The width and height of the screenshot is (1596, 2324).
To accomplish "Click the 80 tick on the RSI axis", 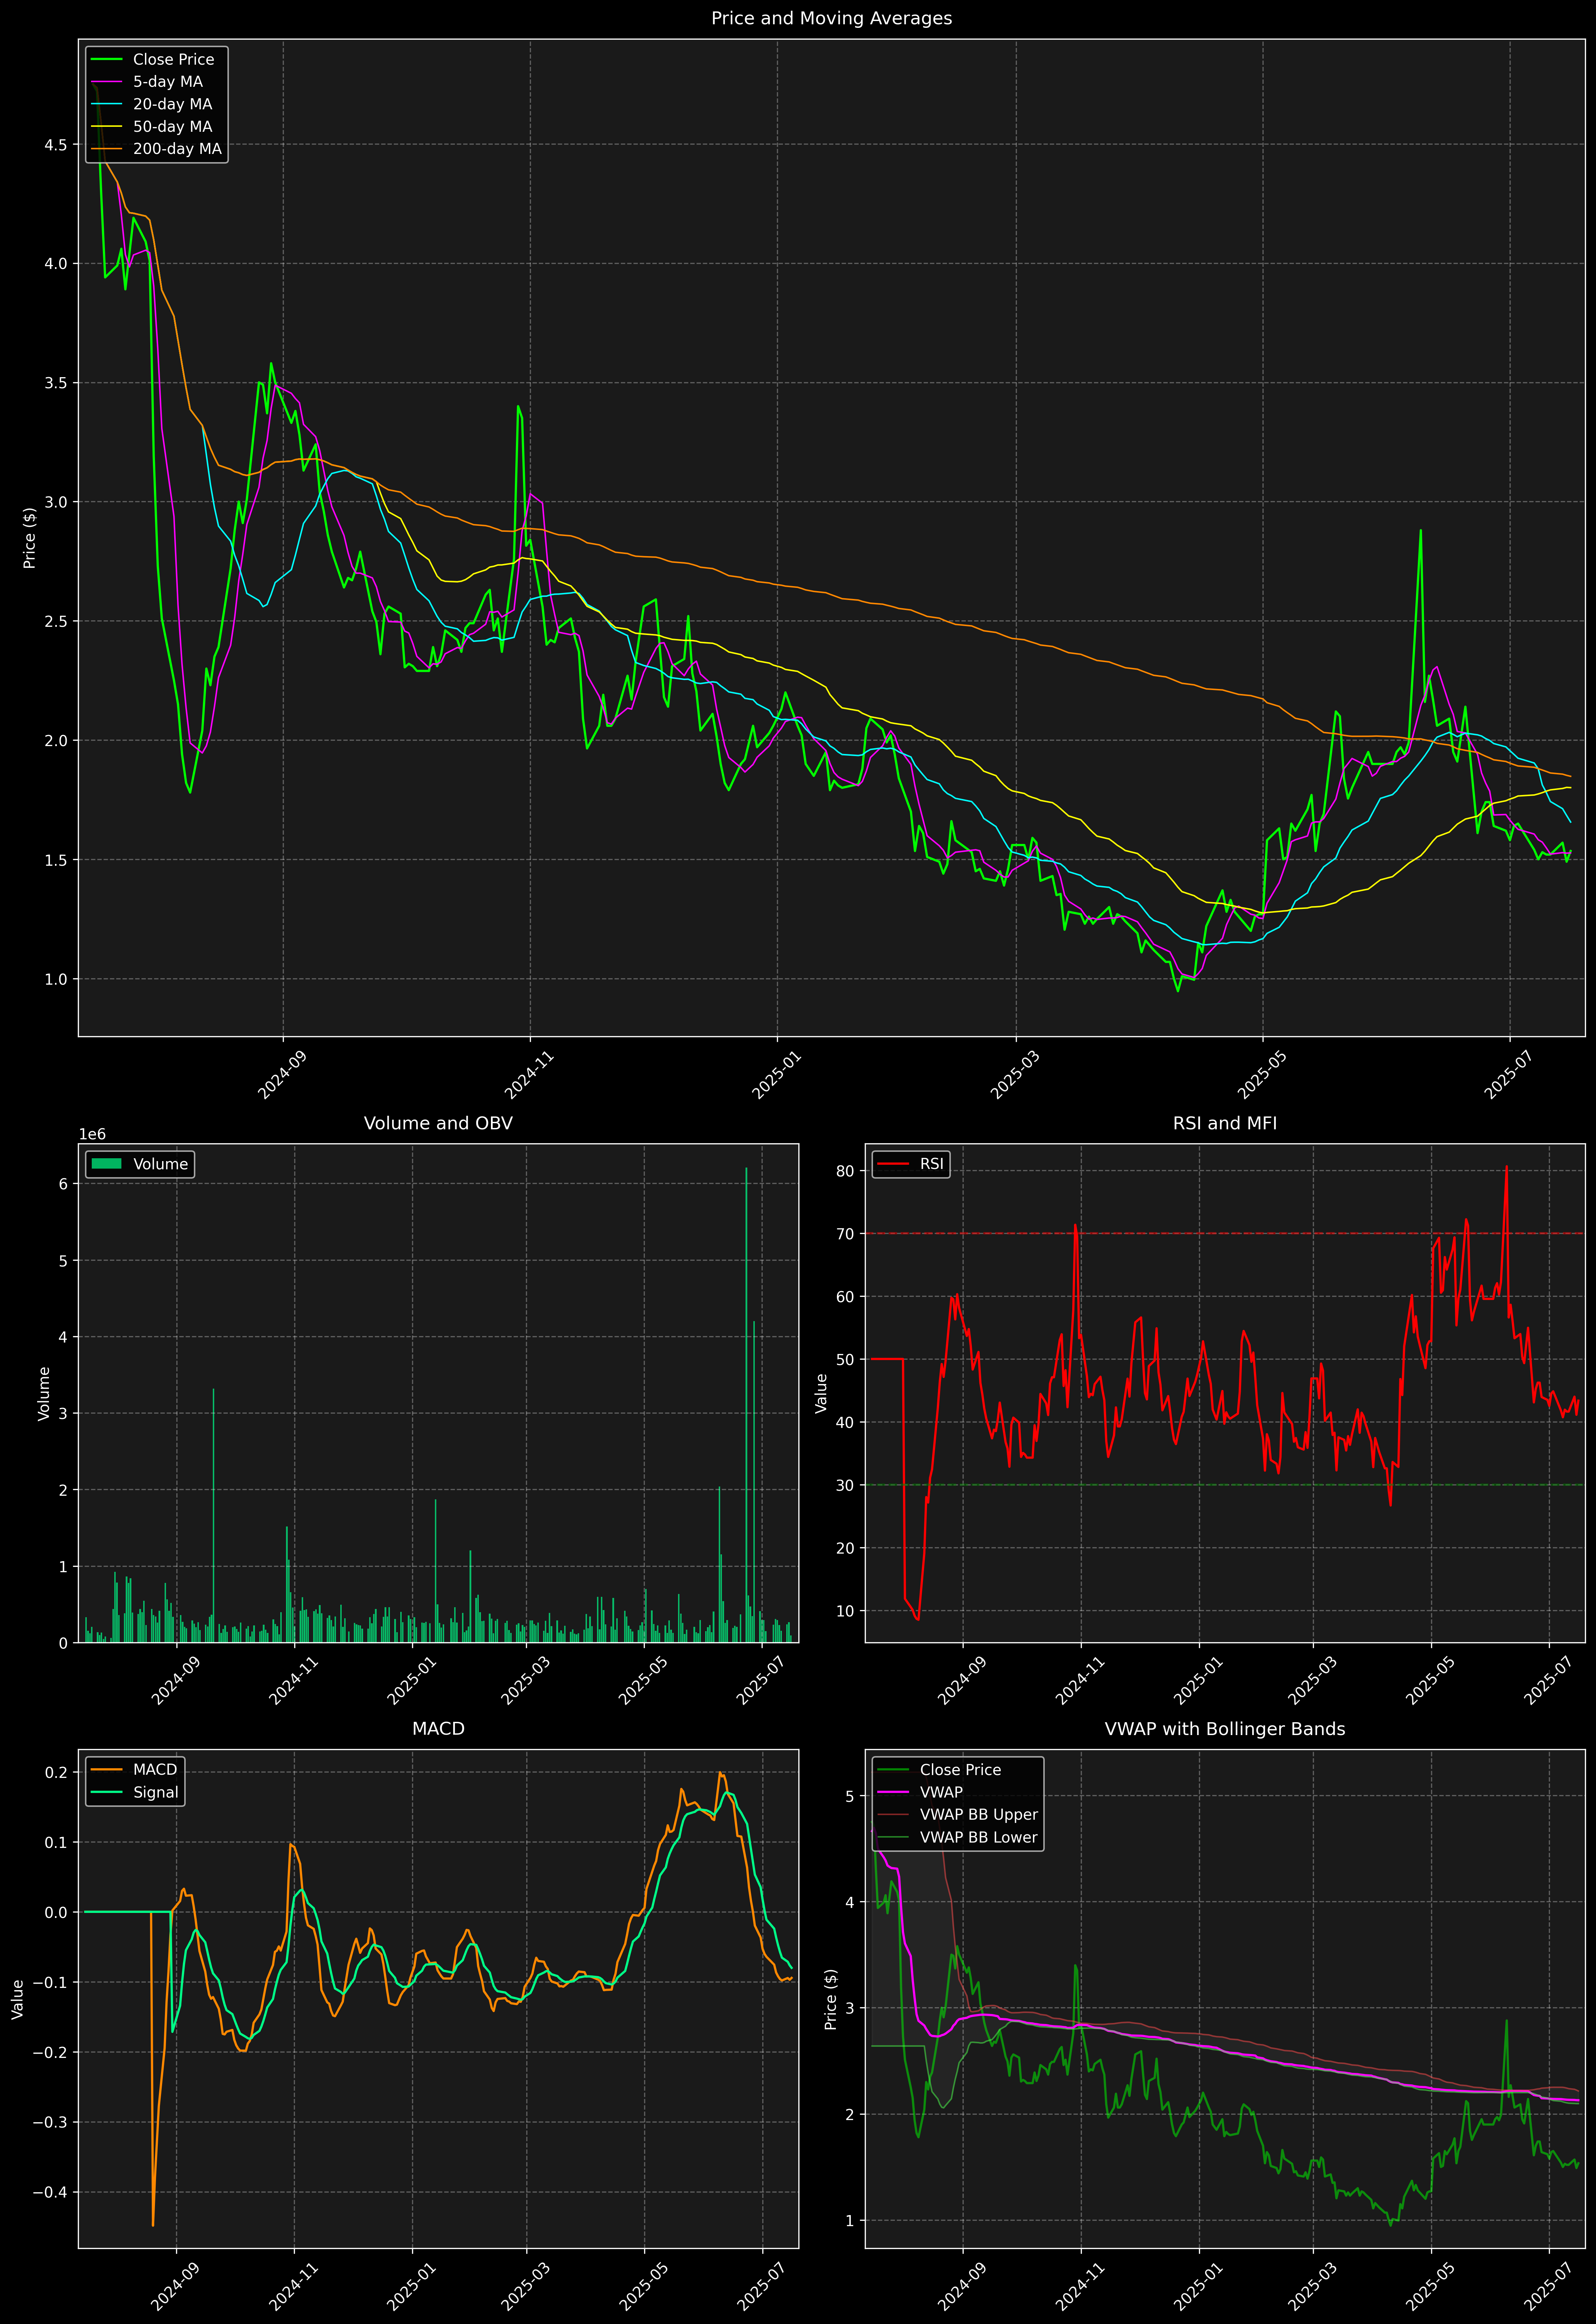I will [846, 1171].
